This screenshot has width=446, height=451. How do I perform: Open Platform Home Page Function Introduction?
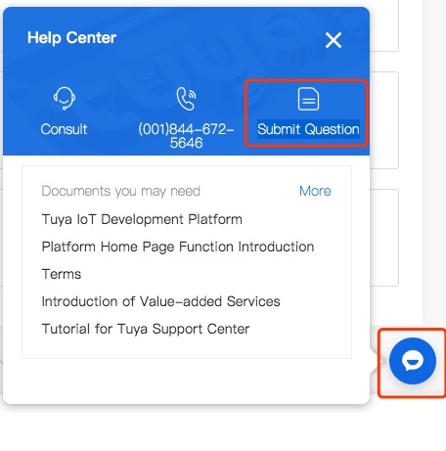click(x=178, y=247)
